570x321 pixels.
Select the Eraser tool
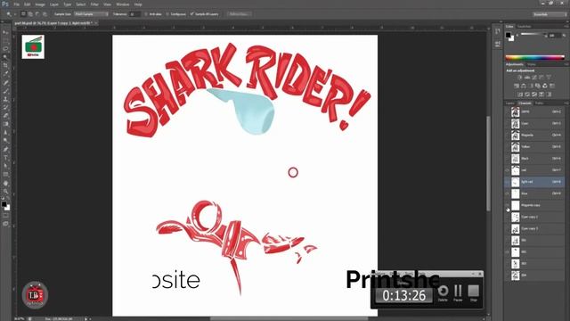click(5, 116)
